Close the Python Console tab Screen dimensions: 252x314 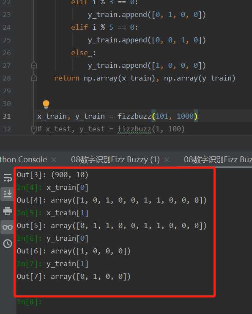(53, 160)
